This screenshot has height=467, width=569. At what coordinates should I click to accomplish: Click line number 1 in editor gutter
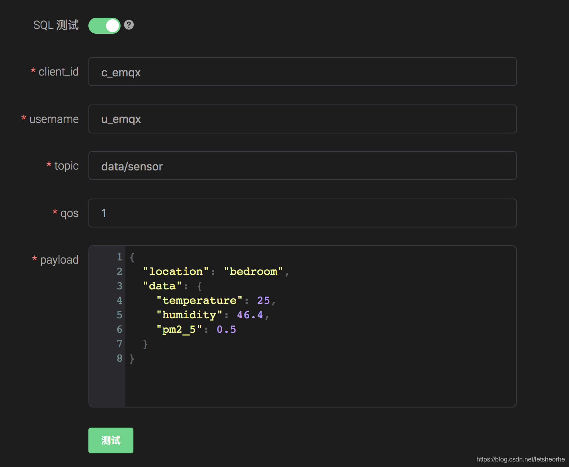pyautogui.click(x=119, y=257)
